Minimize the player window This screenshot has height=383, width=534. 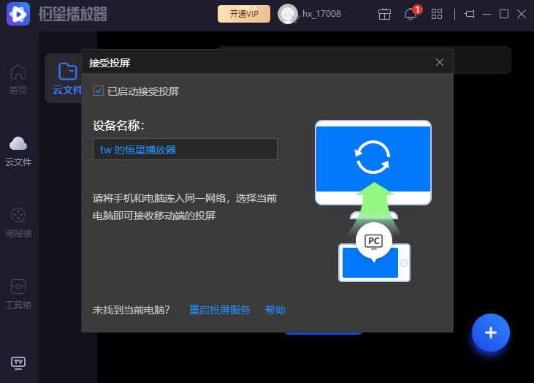pyautogui.click(x=487, y=14)
